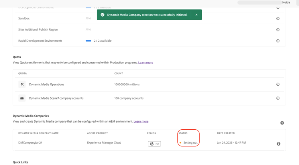Open Dynamic Media Companies Learn more link

pyautogui.click(x=141, y=121)
